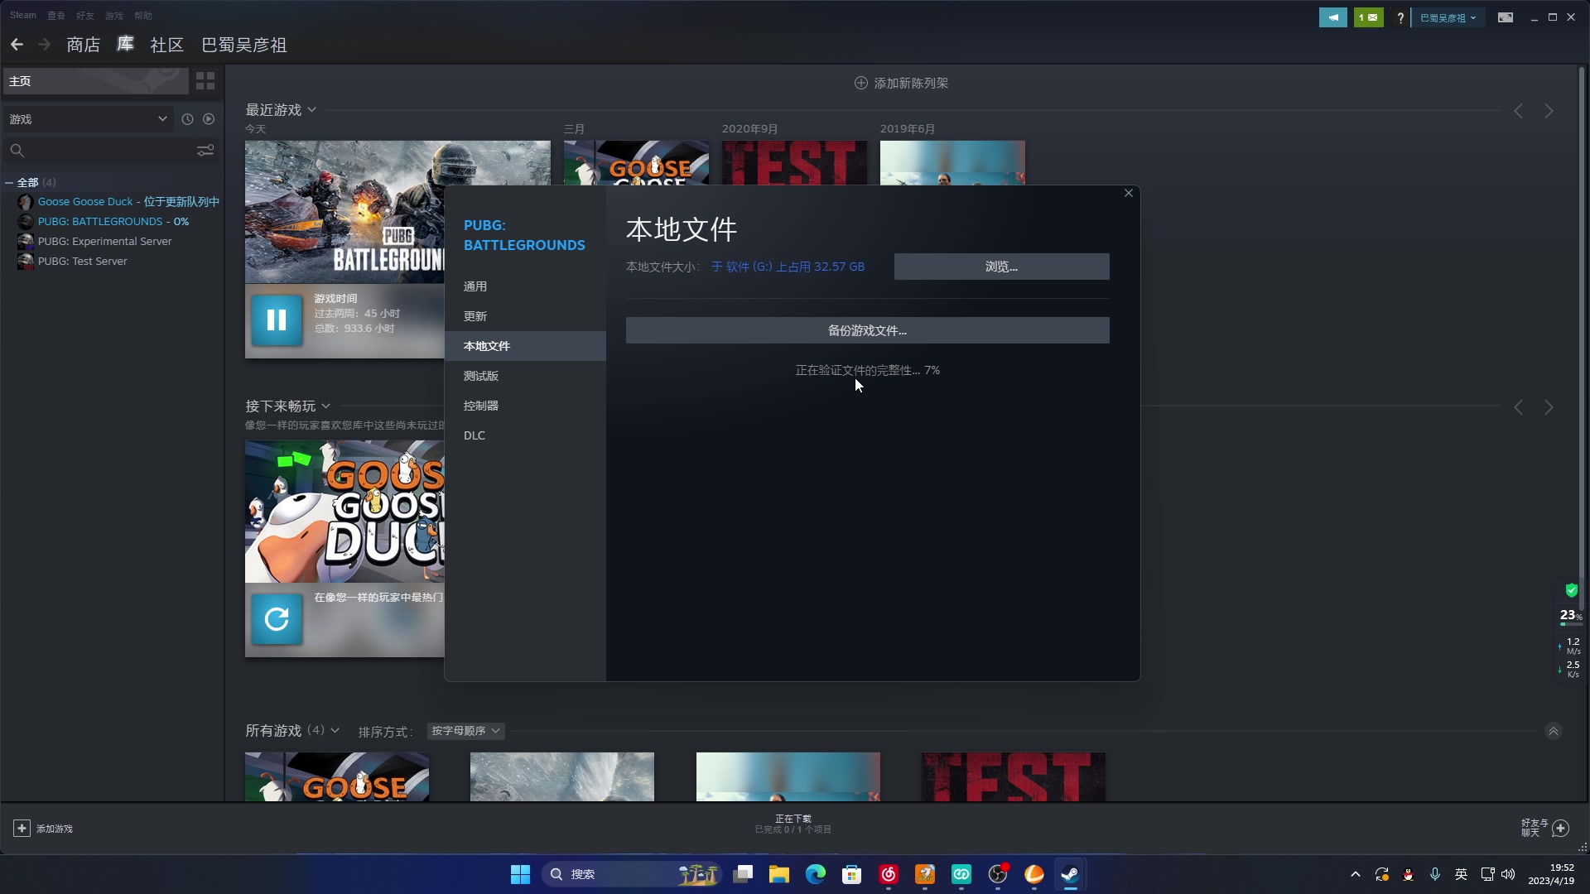Open NetEase Cloud Music taskbar icon
This screenshot has height=894, width=1590.
[889, 874]
